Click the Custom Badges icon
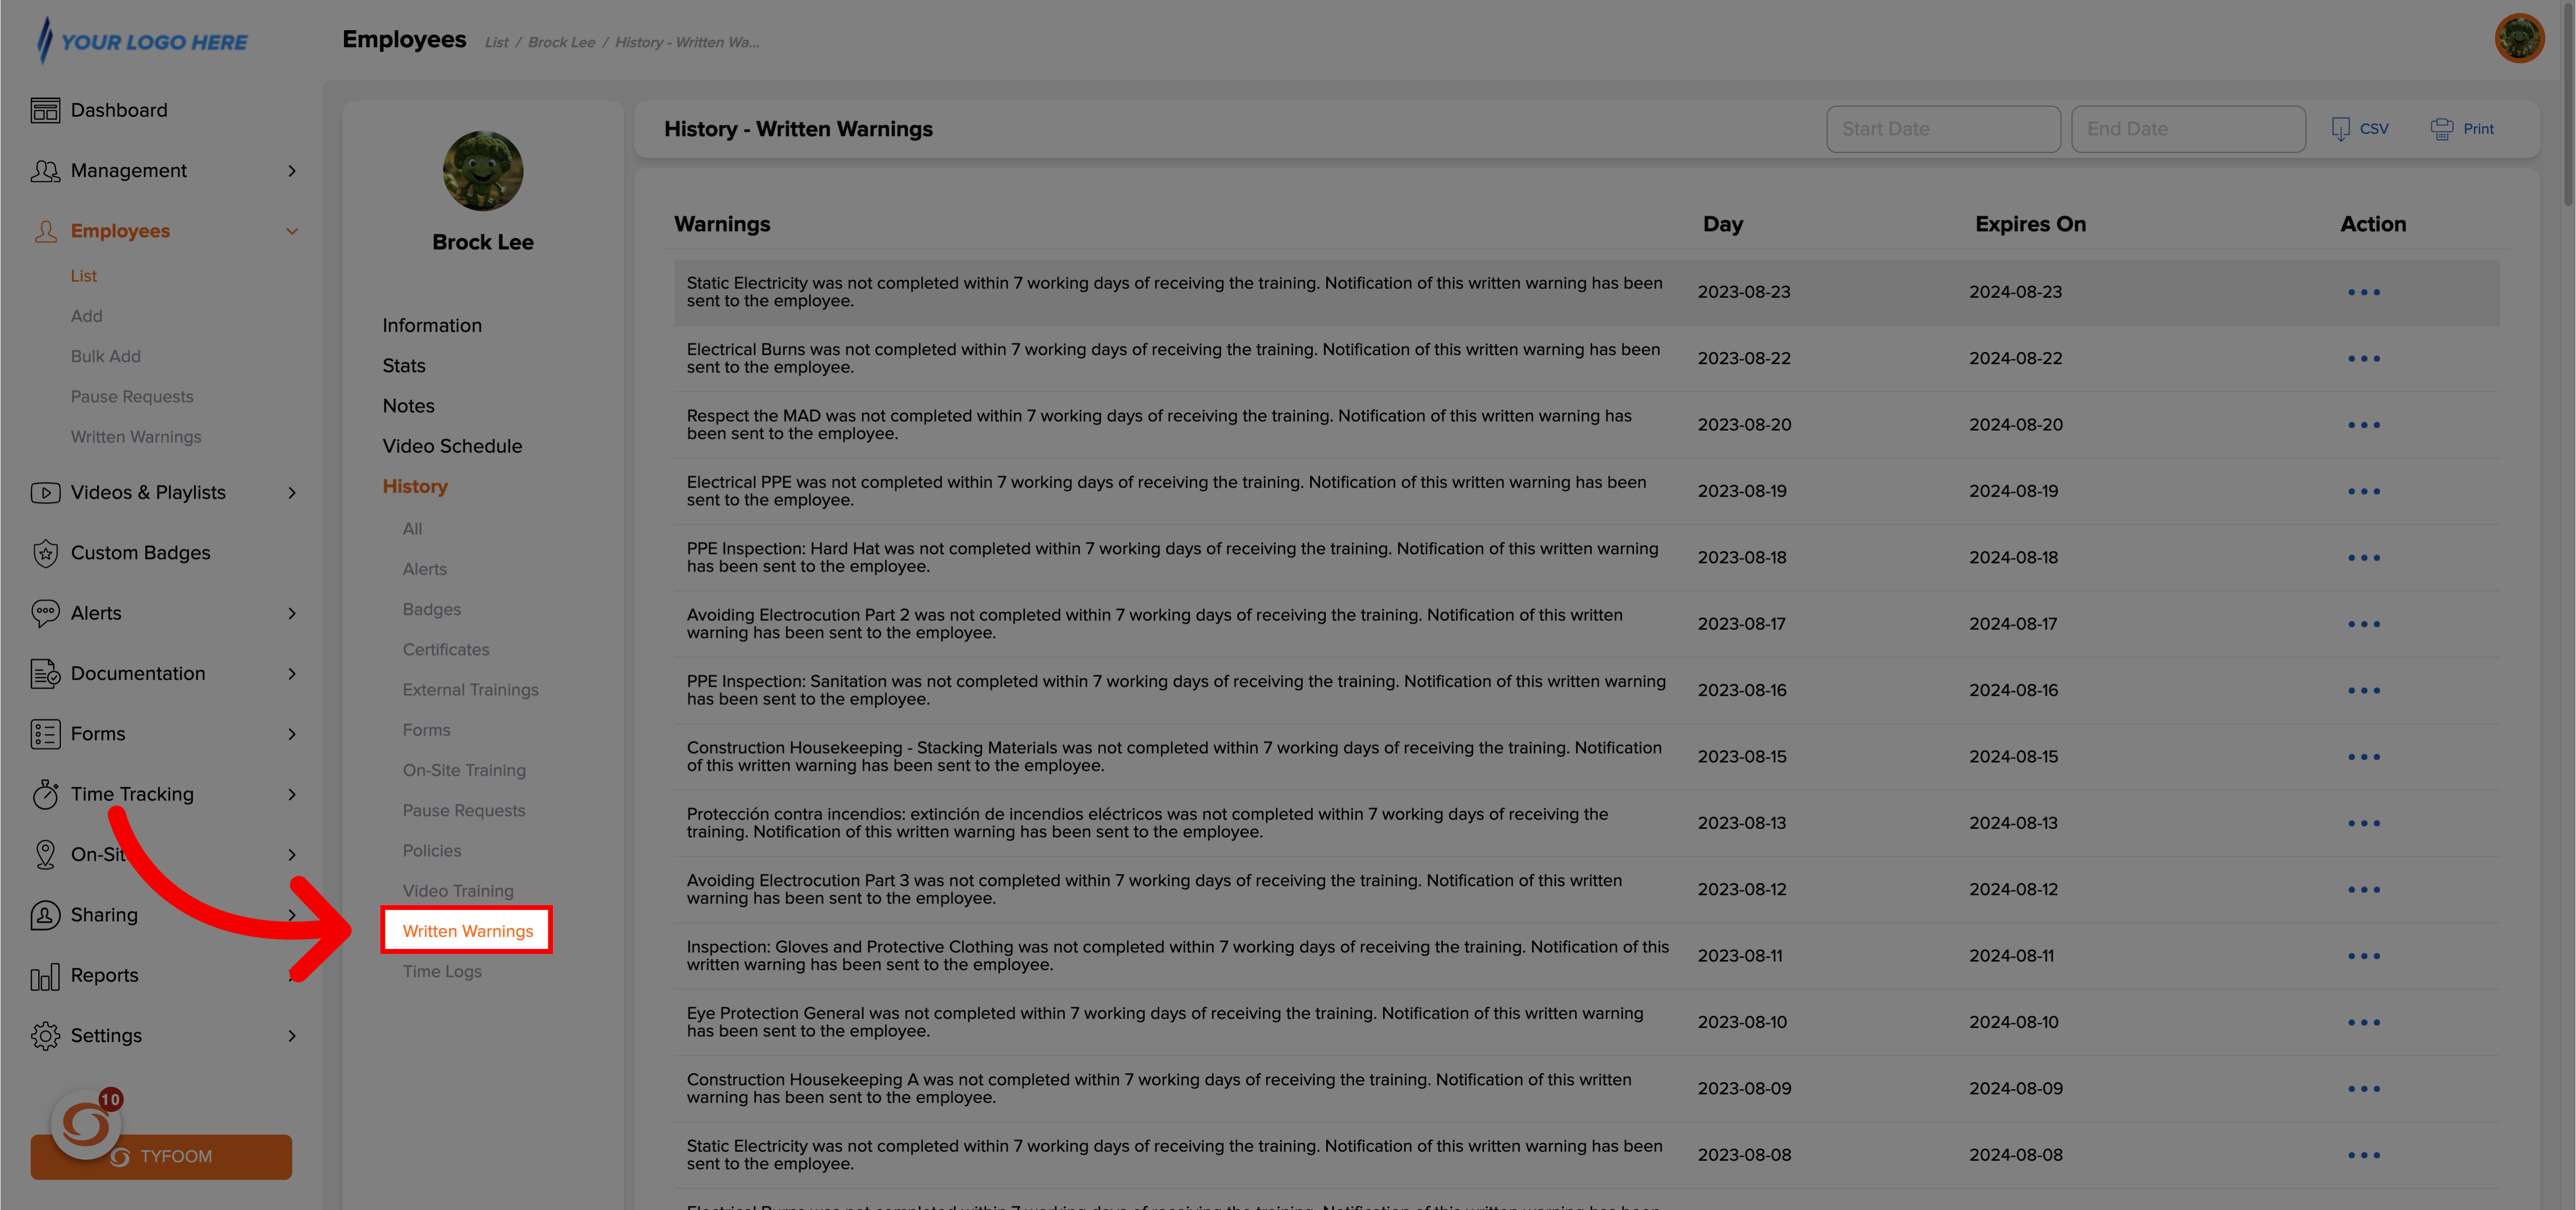Image resolution: width=2576 pixels, height=1210 pixels. [44, 551]
